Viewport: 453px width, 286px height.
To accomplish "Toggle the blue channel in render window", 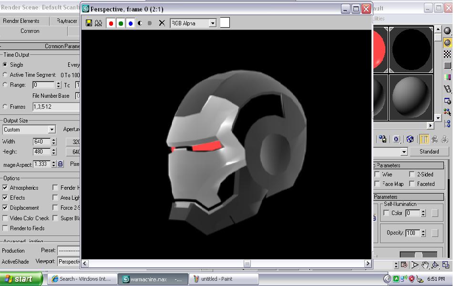I will click(x=131, y=23).
